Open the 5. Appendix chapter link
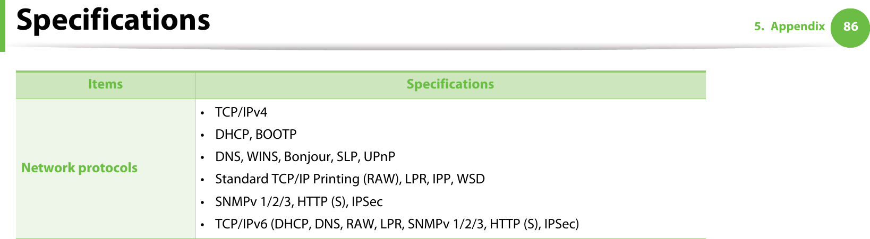The width and height of the screenshot is (870, 239). click(x=789, y=26)
